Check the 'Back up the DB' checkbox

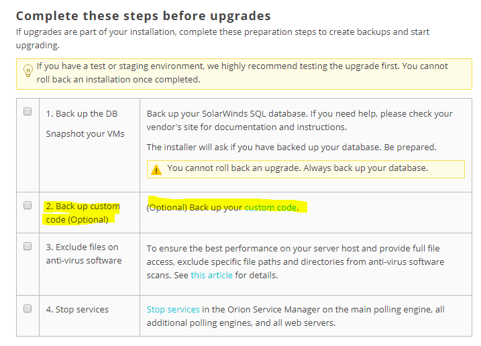coord(28,111)
